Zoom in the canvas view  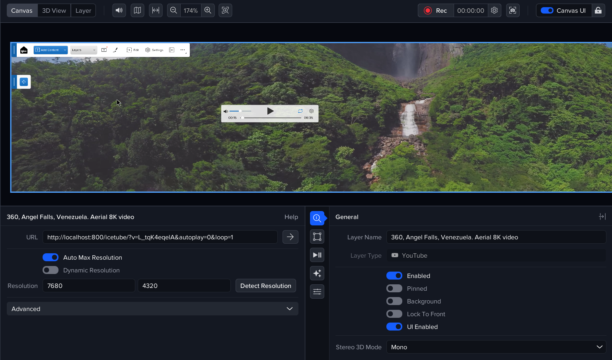(208, 10)
